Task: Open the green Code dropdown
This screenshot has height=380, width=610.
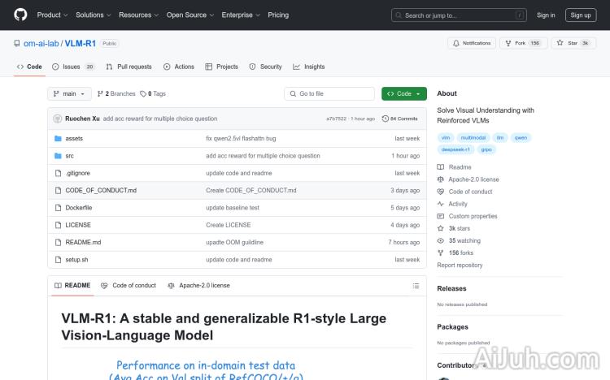Action: click(403, 94)
